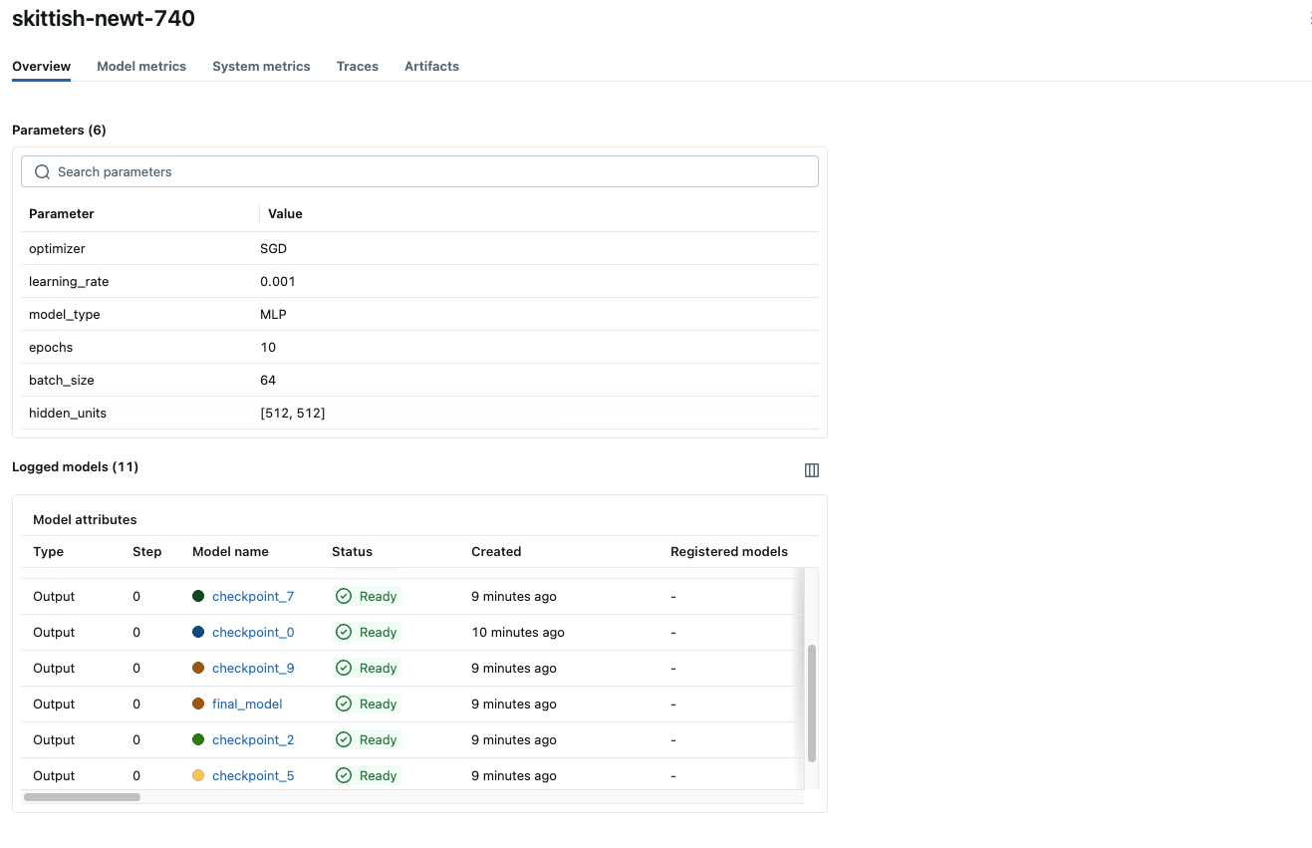1312x848 pixels.
Task: Open the checkpoint_9 model link
Action: pos(253,668)
